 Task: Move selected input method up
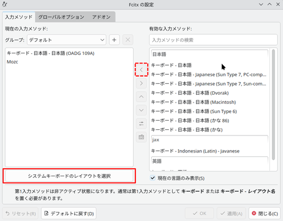(141, 97)
